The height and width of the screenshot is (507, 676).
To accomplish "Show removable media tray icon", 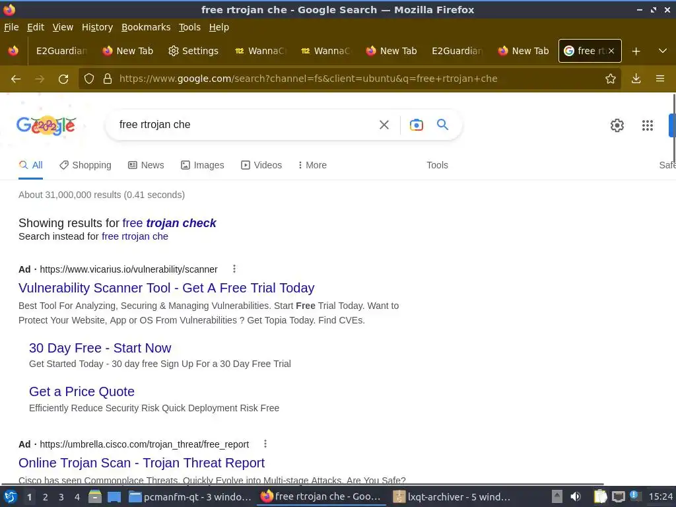I will (x=557, y=497).
